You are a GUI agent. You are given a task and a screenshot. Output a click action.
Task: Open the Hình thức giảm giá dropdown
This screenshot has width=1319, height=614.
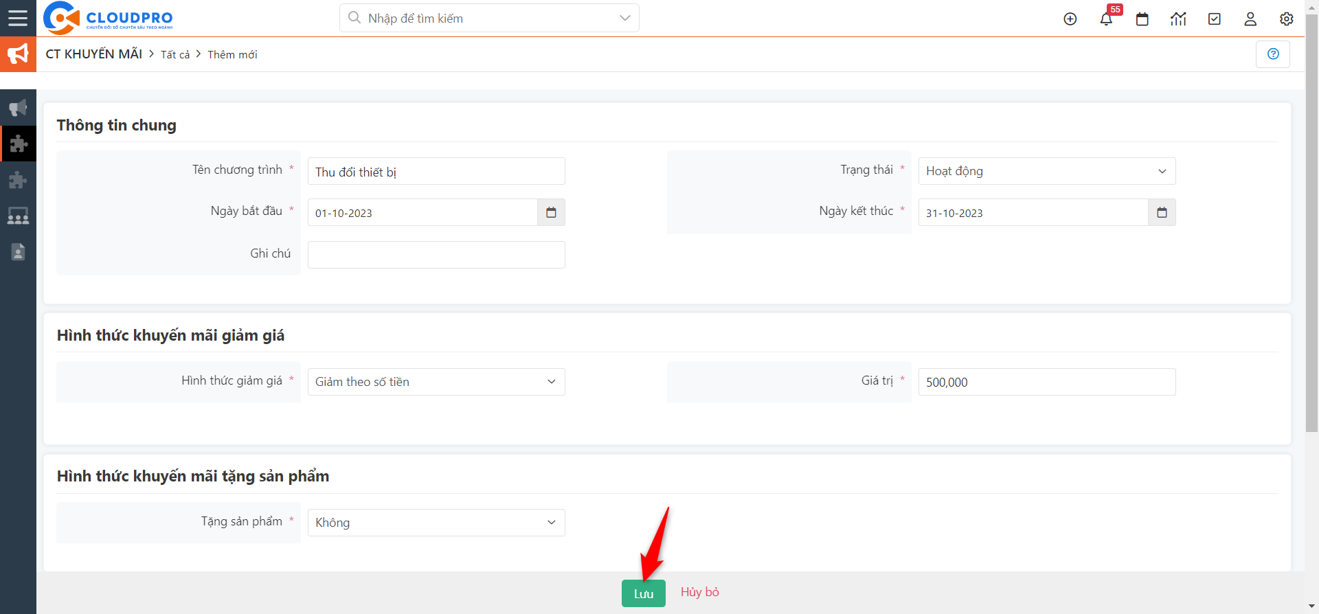(436, 382)
